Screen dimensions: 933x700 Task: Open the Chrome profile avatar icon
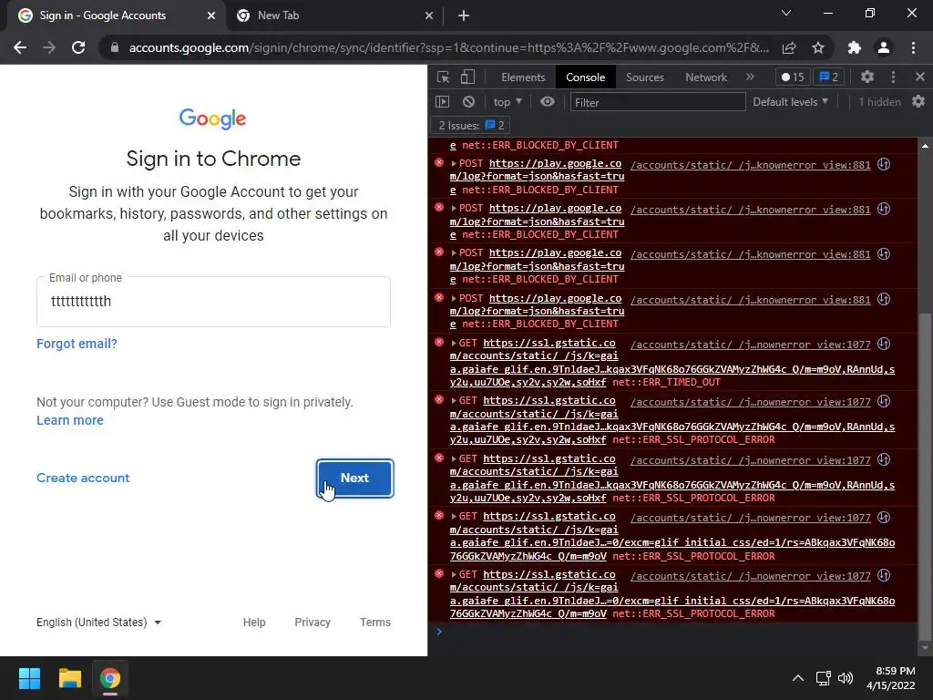coord(884,47)
